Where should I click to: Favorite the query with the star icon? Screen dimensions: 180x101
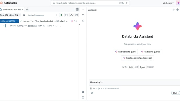click(24, 15)
